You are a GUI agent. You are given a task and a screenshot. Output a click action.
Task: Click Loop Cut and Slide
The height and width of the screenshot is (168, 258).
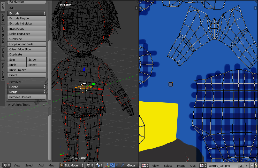27,44
